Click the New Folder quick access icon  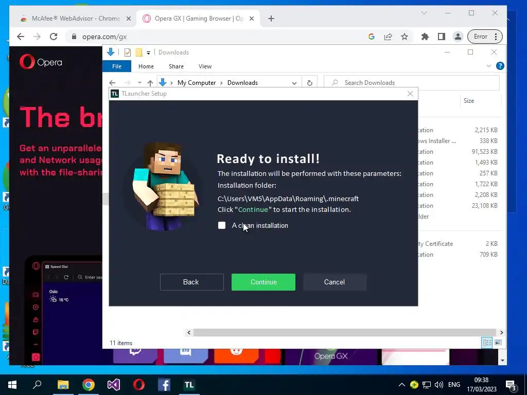(x=139, y=52)
